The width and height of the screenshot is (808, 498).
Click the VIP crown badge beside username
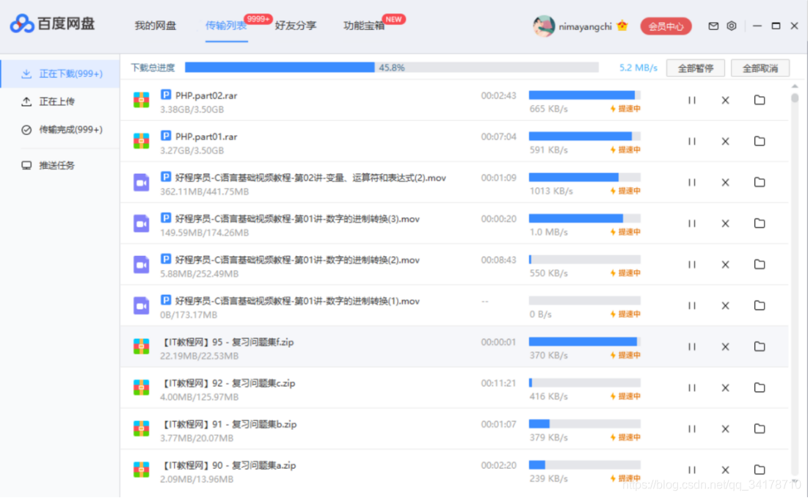622,25
